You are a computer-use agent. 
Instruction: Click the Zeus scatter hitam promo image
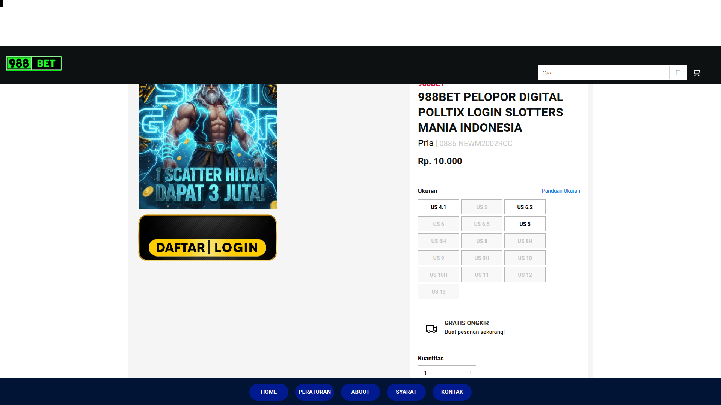click(208, 146)
